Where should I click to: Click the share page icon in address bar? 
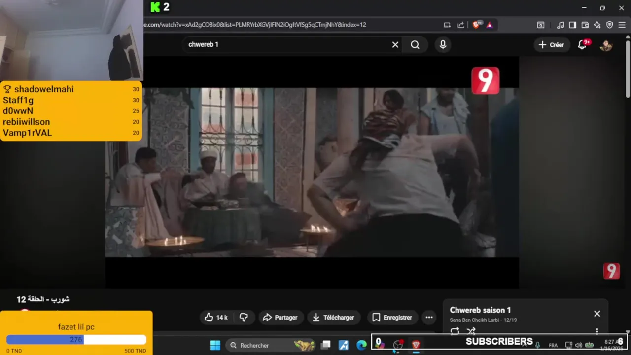(460, 25)
